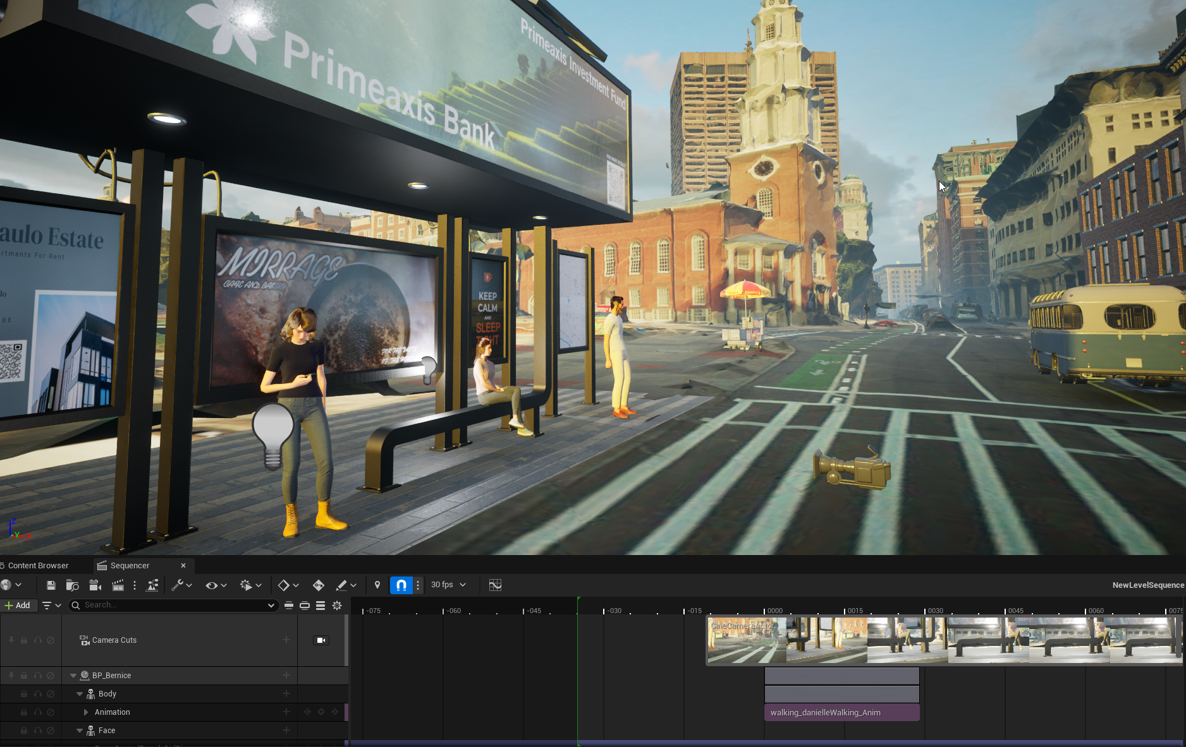The image size is (1186, 747).
Task: Save the current level sequence
Action: pos(51,585)
